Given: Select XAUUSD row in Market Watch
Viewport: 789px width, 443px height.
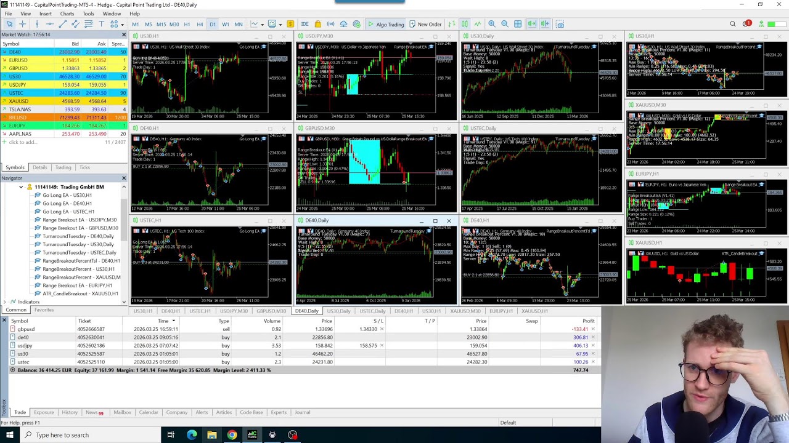Looking at the screenshot, I should [64, 101].
